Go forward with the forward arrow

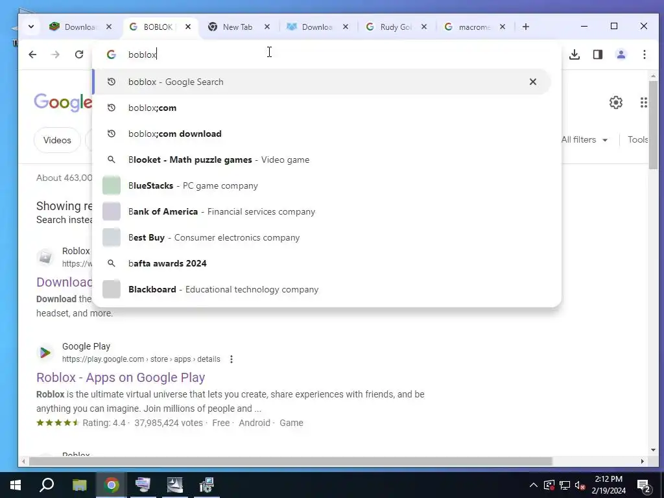point(56,54)
